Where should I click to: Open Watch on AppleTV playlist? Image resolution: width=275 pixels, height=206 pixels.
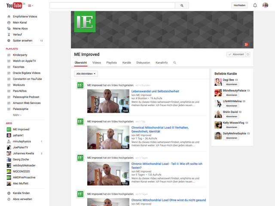click(24, 61)
